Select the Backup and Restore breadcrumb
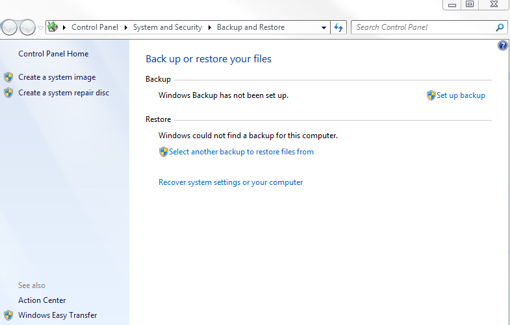The image size is (510, 325). click(250, 27)
